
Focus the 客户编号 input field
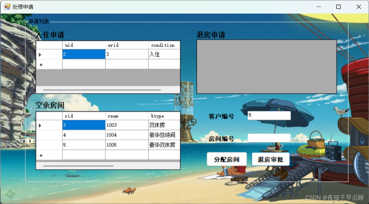269,116
